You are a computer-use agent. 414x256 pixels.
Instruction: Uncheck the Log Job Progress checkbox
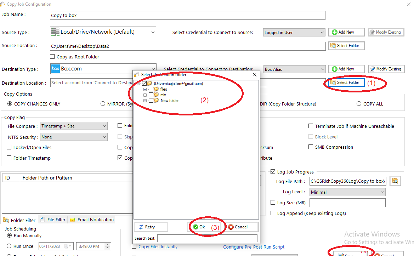(x=273, y=172)
